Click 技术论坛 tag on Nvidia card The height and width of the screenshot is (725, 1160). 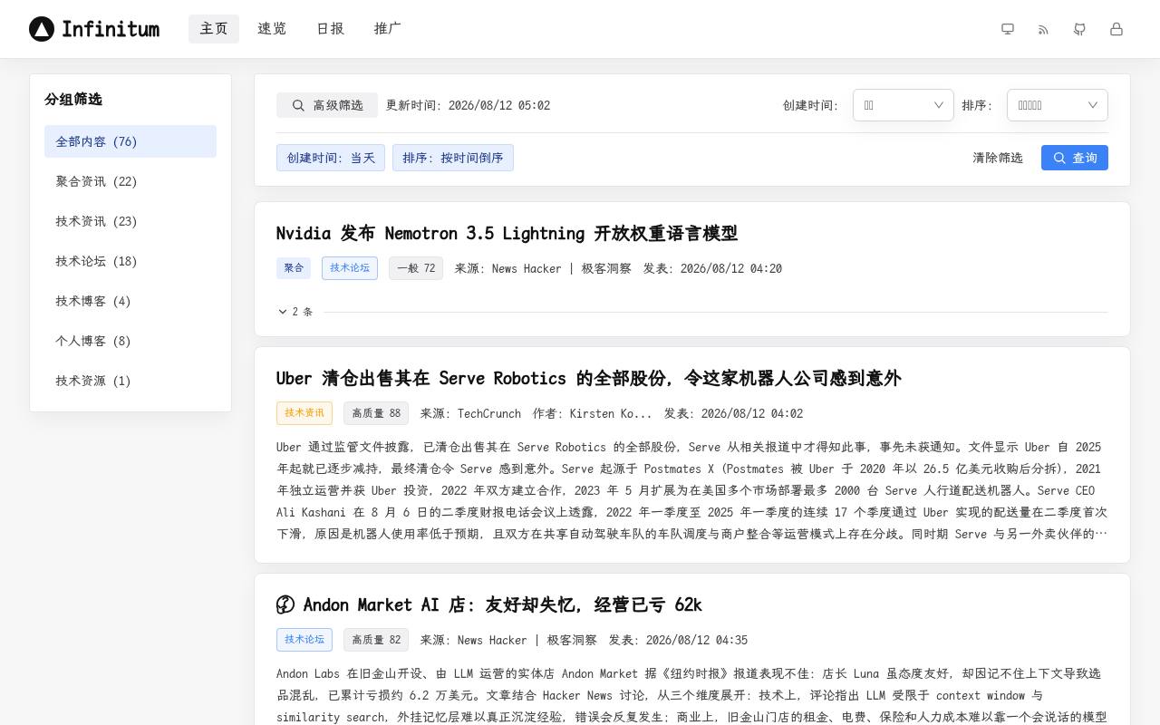(x=350, y=268)
